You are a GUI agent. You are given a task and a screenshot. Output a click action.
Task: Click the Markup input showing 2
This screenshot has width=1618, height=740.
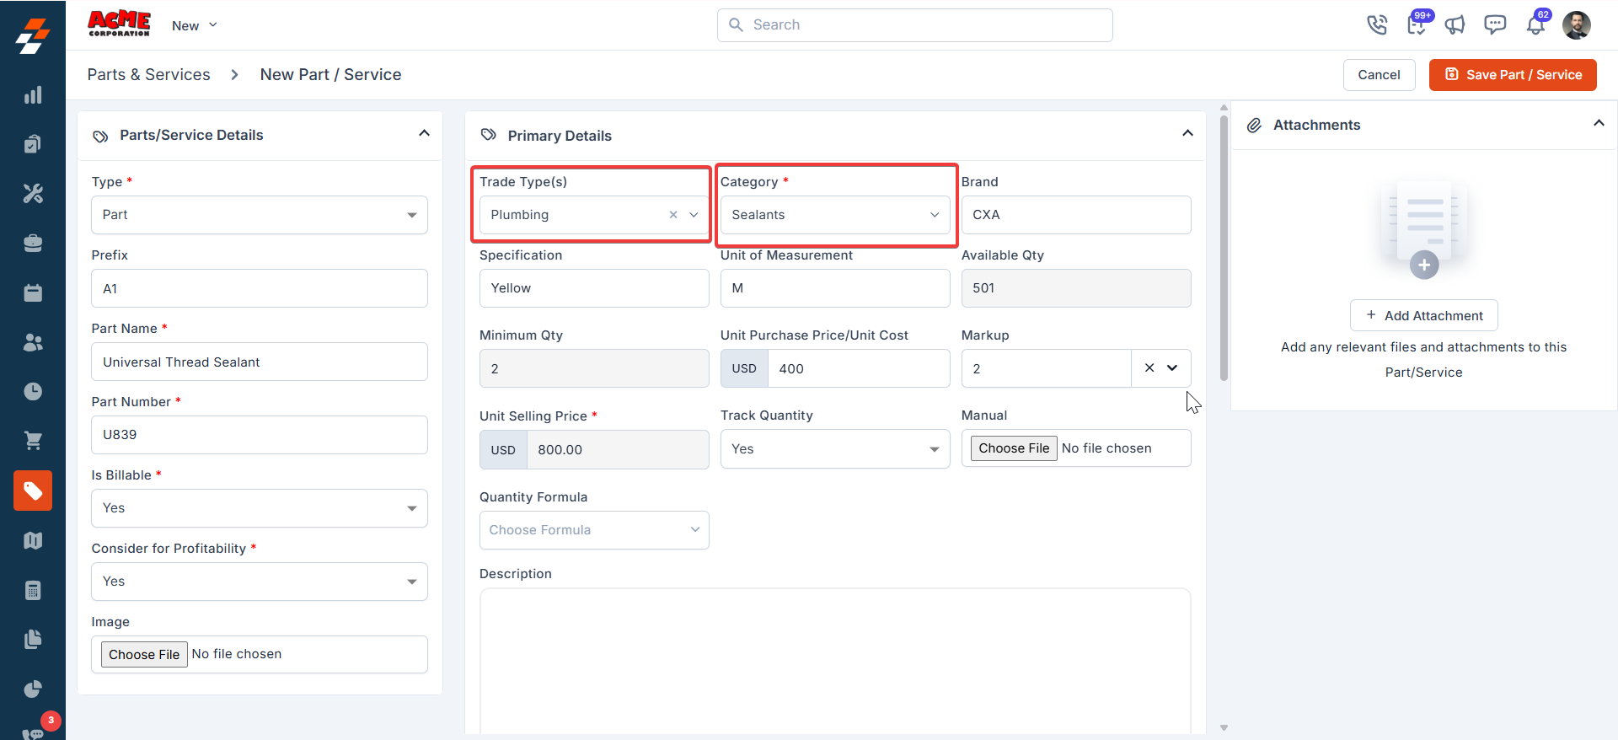pos(1047,368)
